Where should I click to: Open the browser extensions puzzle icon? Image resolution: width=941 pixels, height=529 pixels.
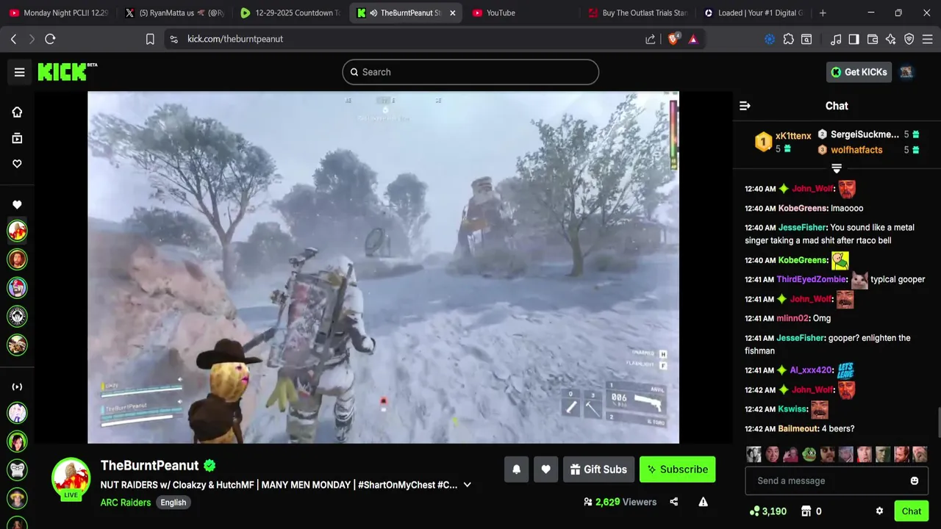789,39
